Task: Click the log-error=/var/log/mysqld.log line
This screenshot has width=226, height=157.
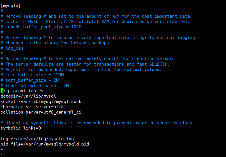Action: pyautogui.click(x=37, y=139)
